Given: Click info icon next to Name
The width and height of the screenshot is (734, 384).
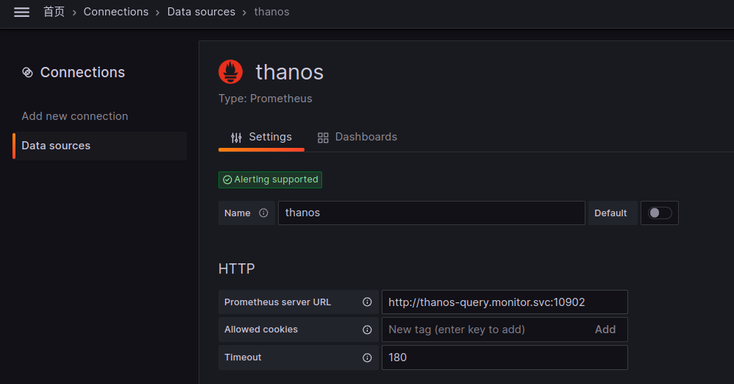Looking at the screenshot, I should point(263,213).
